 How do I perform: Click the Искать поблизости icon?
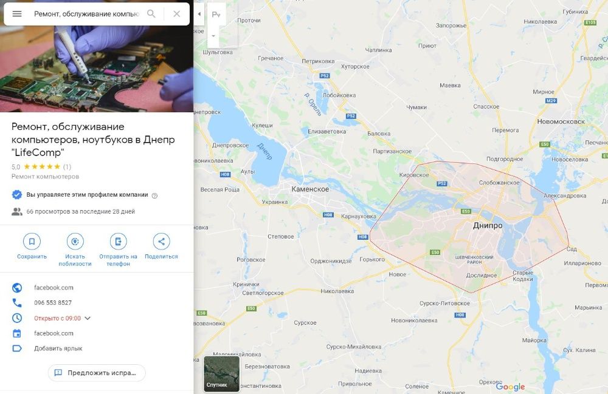tap(75, 242)
